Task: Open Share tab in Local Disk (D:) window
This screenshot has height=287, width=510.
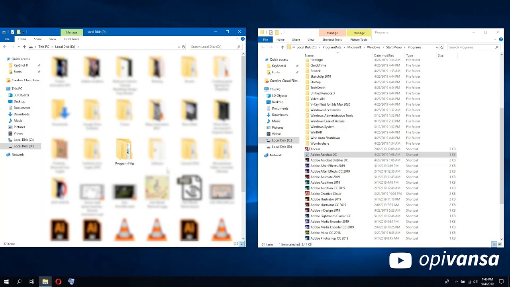Action: [38, 39]
